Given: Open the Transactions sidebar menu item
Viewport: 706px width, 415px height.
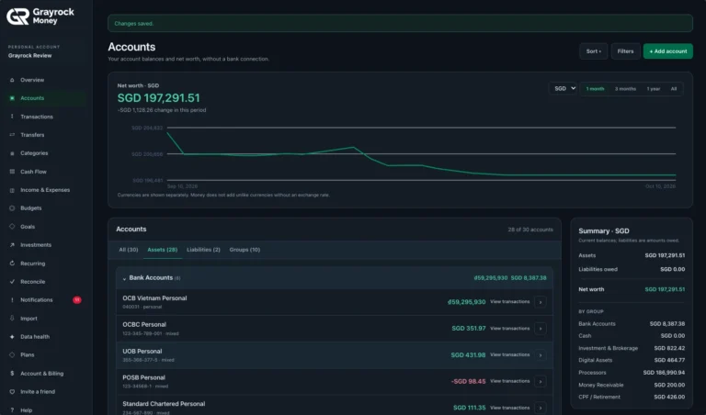Looking at the screenshot, I should [45, 117].
